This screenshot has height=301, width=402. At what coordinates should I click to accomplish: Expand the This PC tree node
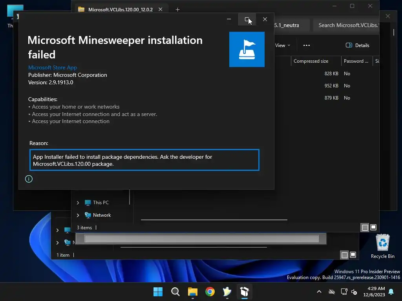tap(78, 203)
